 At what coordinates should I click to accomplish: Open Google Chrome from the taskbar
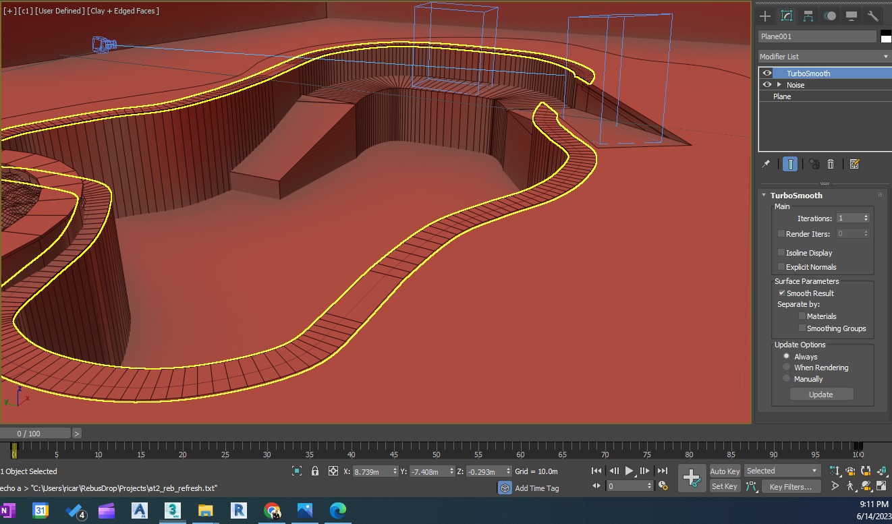[x=272, y=511]
